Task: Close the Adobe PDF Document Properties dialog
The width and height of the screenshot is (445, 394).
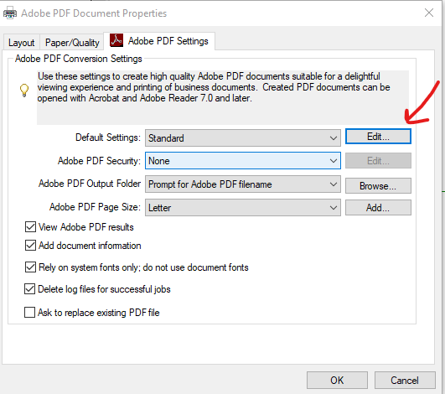Action: 429,13
